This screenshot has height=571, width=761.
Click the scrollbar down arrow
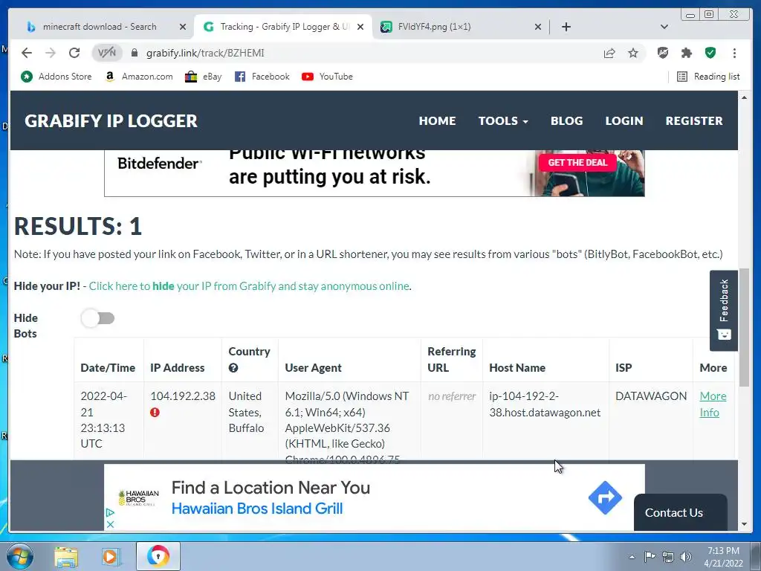744,524
